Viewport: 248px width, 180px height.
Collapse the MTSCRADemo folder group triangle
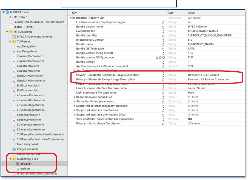point(7,32)
